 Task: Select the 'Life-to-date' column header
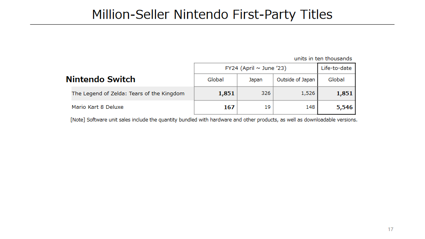pyautogui.click(x=336, y=68)
